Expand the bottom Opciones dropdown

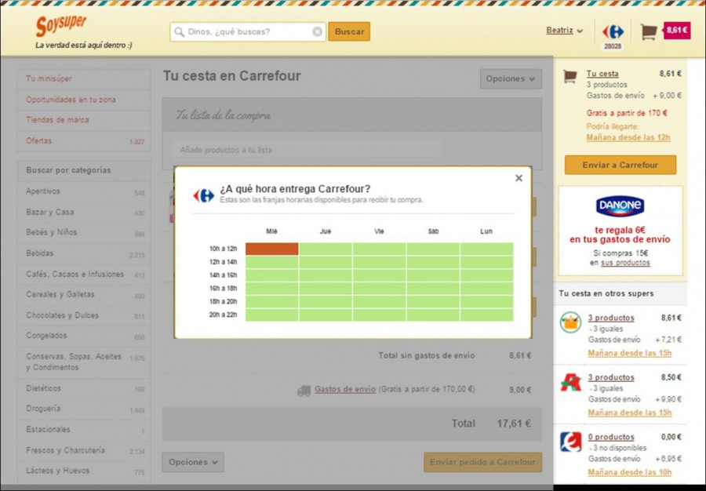(x=193, y=462)
